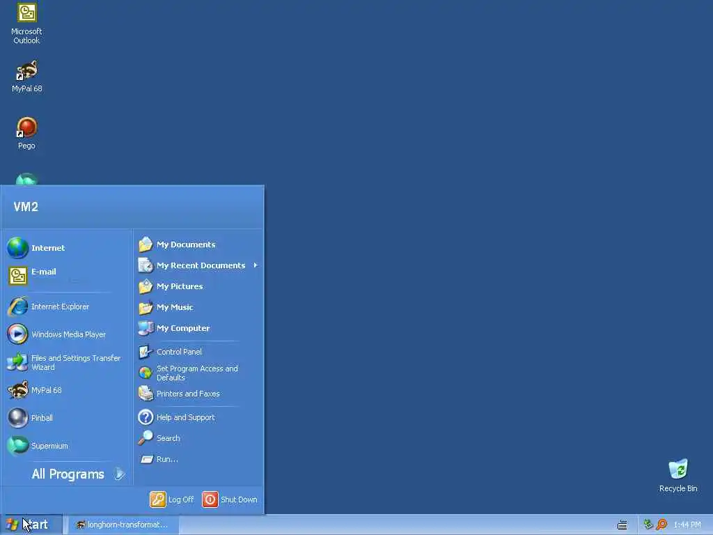This screenshot has height=535, width=713.
Task: Open My Music folder
Action: coord(198,307)
